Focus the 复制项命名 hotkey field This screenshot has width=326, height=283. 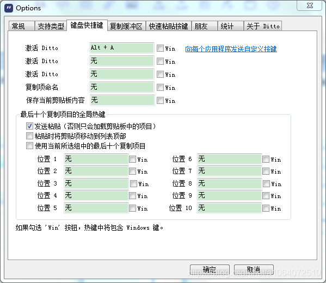[x=122, y=87]
